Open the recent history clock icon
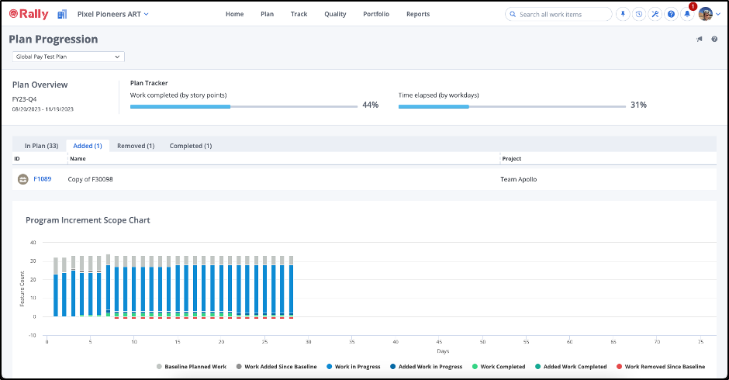 638,14
